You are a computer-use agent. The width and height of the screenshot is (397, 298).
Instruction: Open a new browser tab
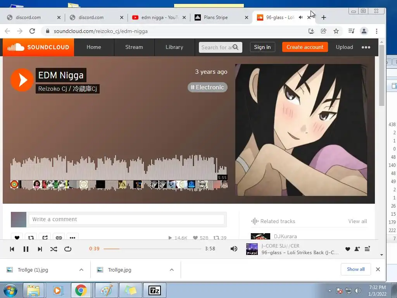[x=324, y=17]
